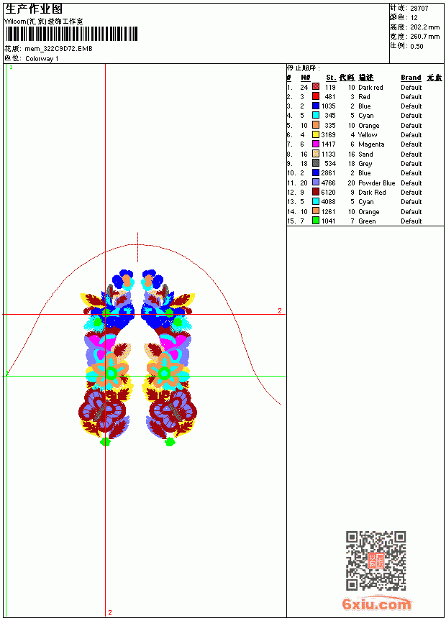Pick the Magenta swatch in row 7
Image resolution: width=446 pixels, height=618 pixels.
click(x=316, y=144)
